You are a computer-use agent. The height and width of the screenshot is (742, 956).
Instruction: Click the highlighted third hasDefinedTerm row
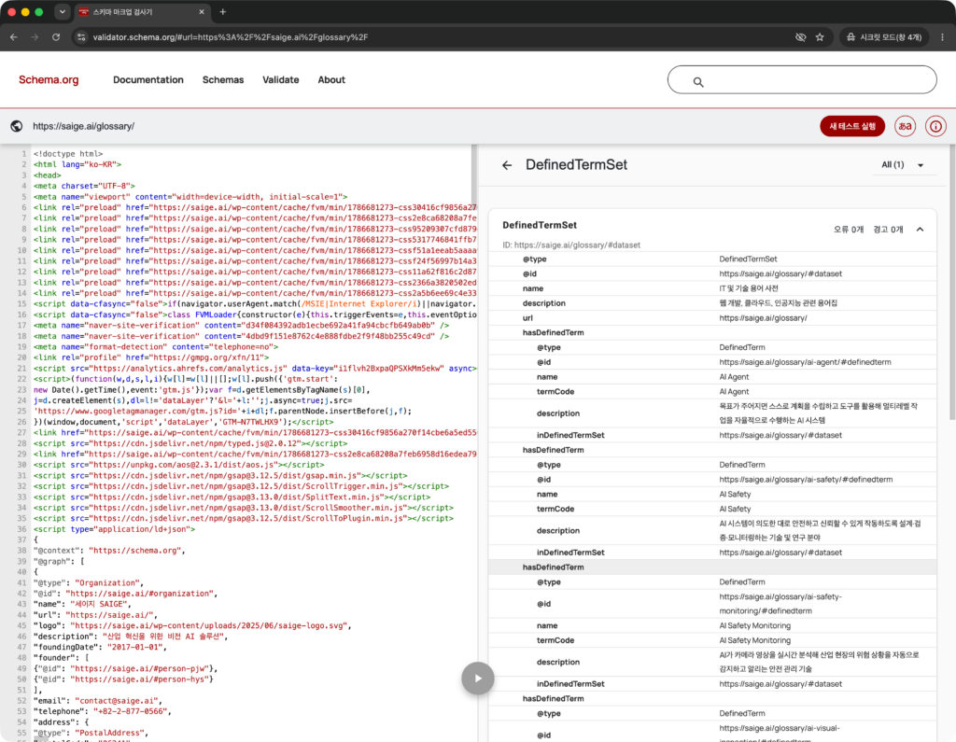712,567
